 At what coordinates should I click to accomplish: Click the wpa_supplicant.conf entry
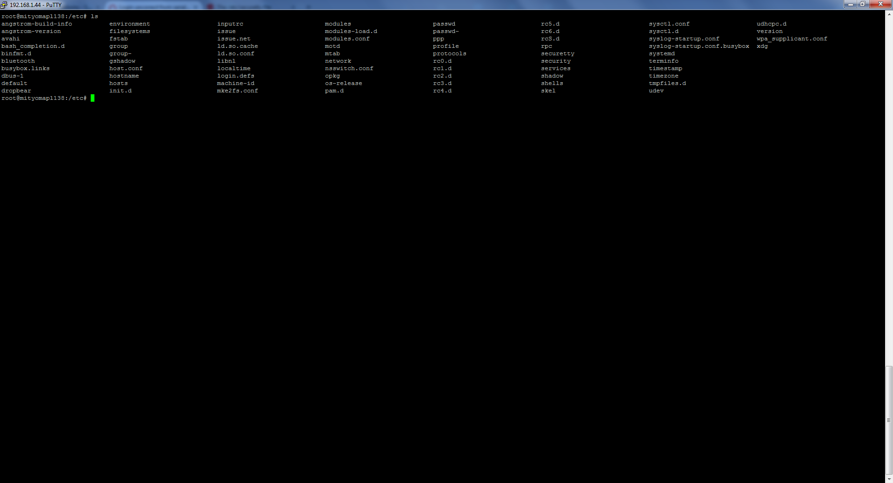pos(792,39)
